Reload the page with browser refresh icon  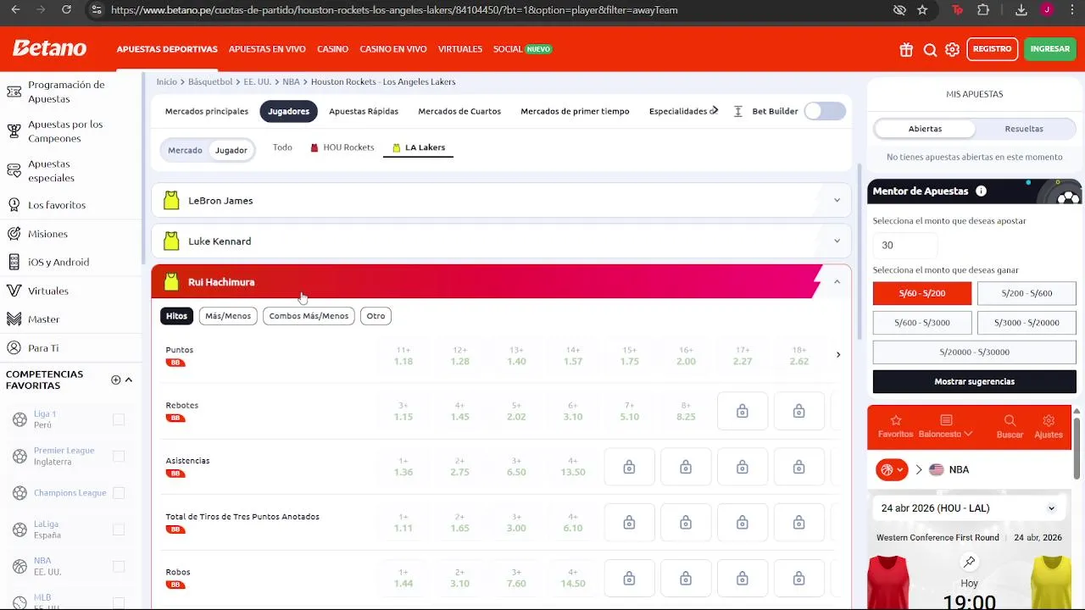[66, 10]
